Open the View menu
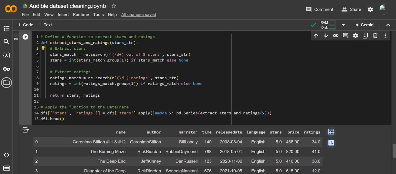Viewport: 396px width, 174px height. pos(49,14)
